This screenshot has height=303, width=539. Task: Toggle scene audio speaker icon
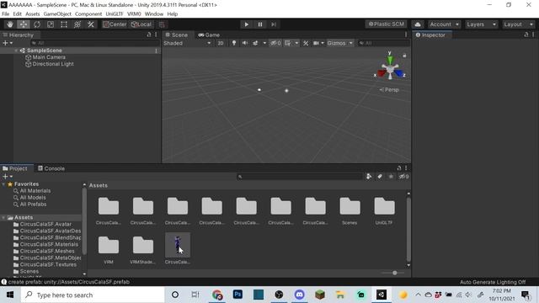click(x=245, y=43)
